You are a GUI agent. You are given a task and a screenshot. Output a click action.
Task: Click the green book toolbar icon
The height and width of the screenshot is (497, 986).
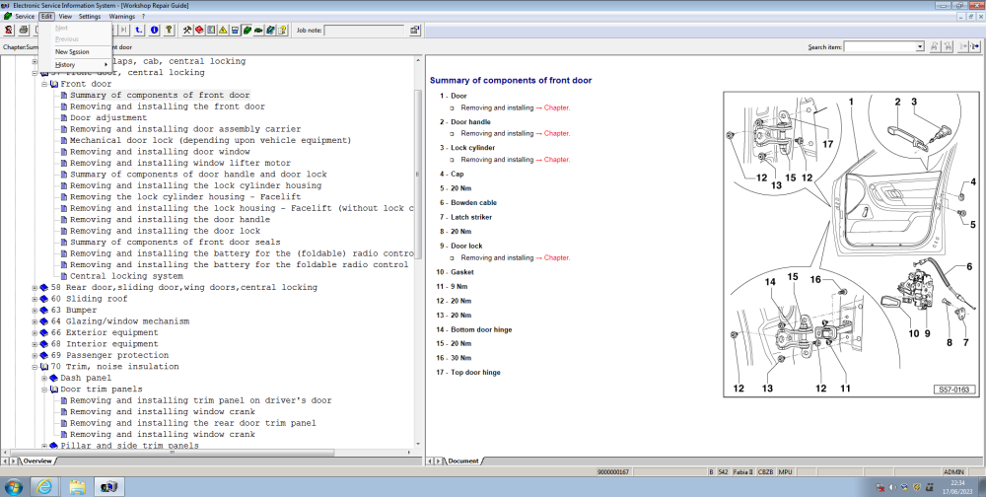[x=246, y=30]
